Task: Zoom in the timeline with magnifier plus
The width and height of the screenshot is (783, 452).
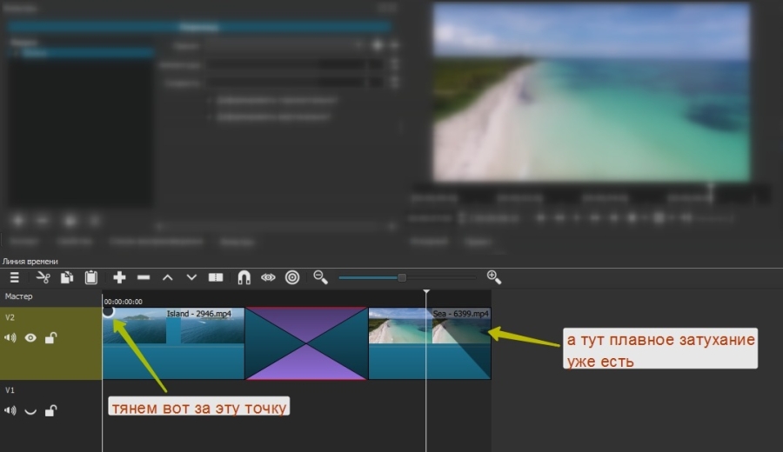Action: tap(493, 277)
